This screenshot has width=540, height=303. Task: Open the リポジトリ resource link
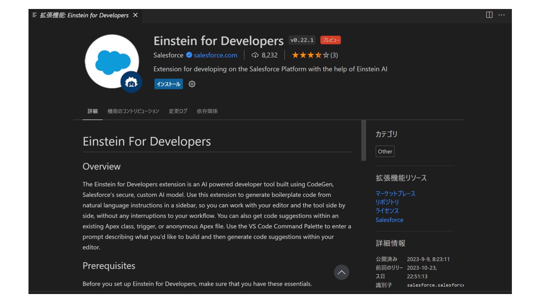pyautogui.click(x=387, y=202)
